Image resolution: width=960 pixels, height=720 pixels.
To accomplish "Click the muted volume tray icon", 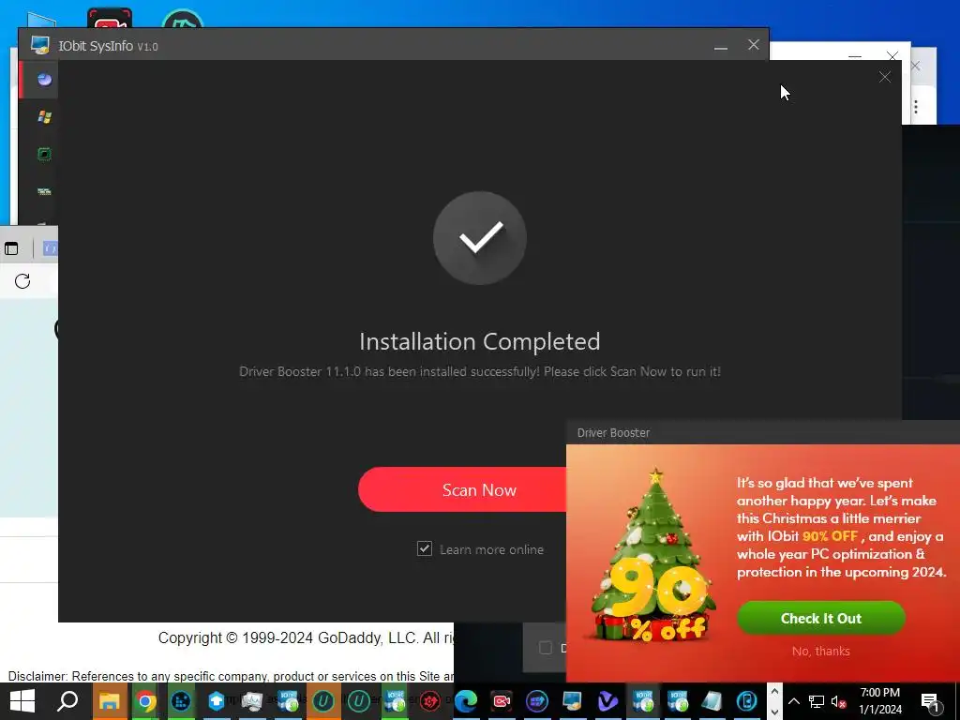I will point(838,701).
